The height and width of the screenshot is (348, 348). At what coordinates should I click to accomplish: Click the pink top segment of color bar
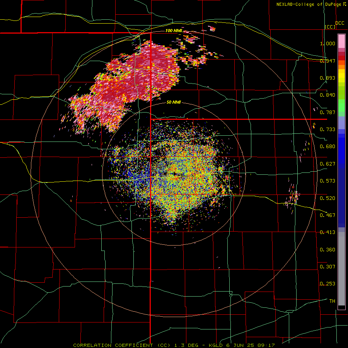341,41
